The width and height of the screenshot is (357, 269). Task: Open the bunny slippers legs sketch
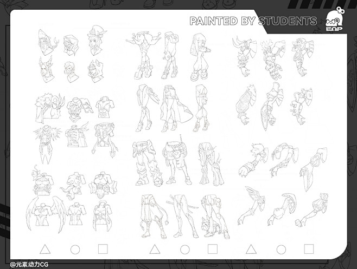click(x=200, y=57)
